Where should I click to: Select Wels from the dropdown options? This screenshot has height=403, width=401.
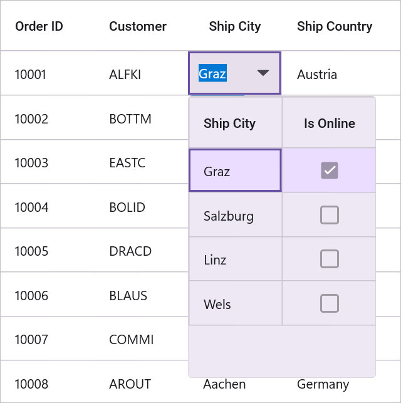coord(217,305)
